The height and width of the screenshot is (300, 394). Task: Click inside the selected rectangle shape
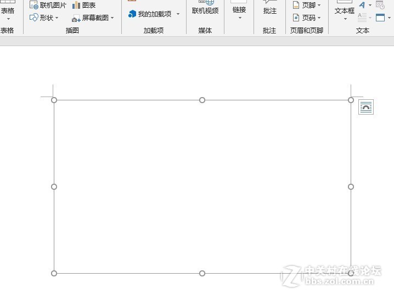(x=202, y=187)
